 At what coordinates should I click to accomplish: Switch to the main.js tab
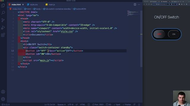pos(50,5)
